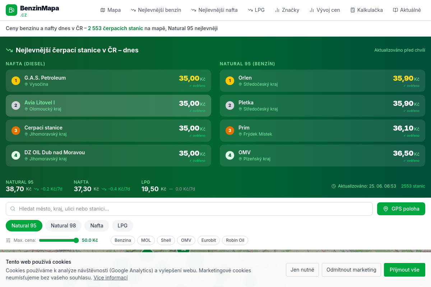431x287 pixels.
Task: Open the Mapa page via map icon
Action: coord(103,10)
